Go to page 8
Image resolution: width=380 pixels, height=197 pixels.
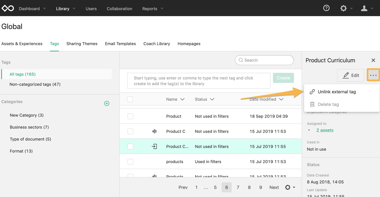coord(249,187)
